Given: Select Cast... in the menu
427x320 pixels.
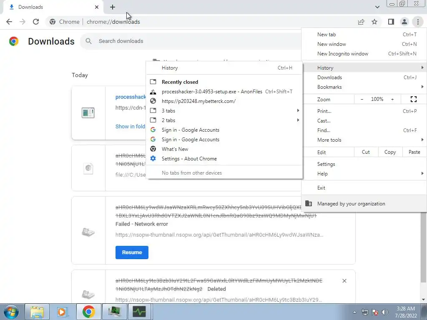Looking at the screenshot, I should [364, 120].
